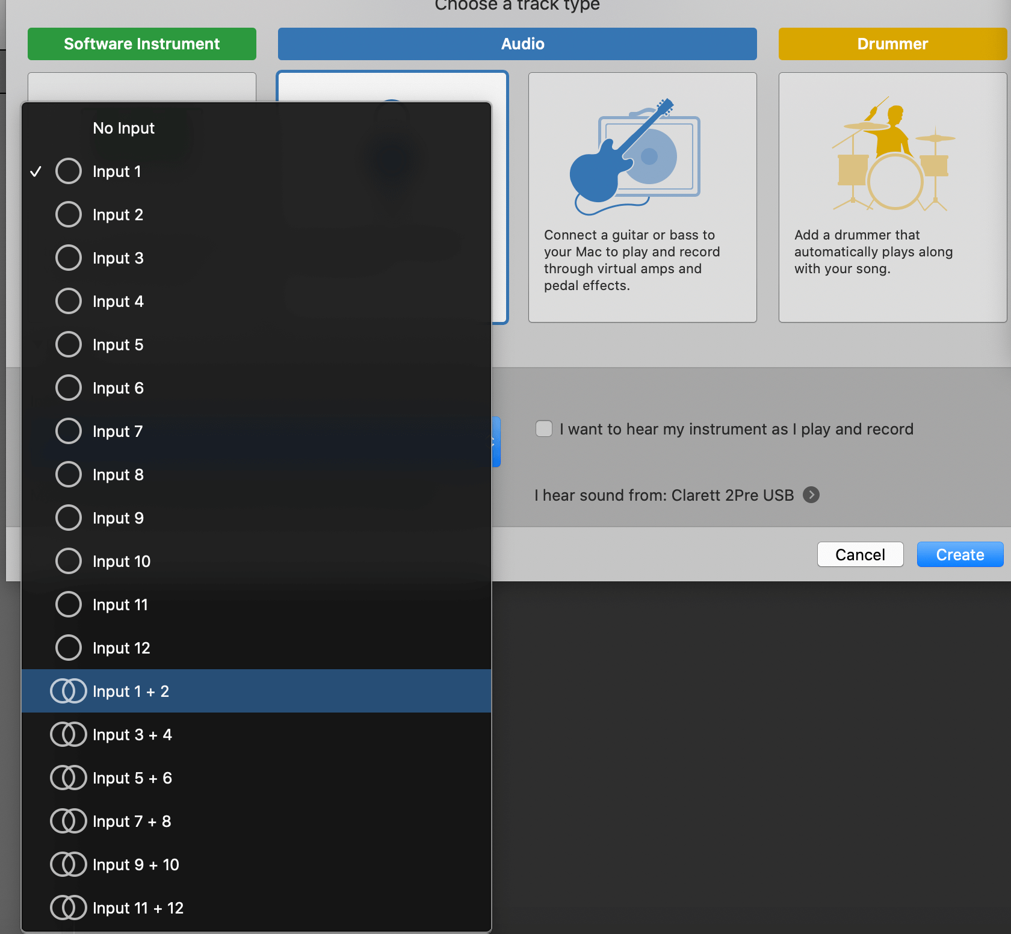Open Clarett 2Pre USB settings via the arrow icon
Image resolution: width=1011 pixels, height=934 pixels.
click(x=811, y=495)
